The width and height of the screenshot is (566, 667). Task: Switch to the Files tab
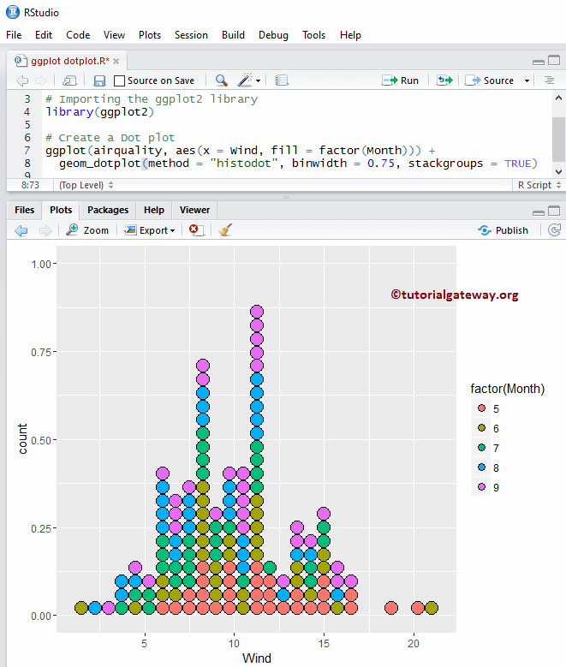24,210
